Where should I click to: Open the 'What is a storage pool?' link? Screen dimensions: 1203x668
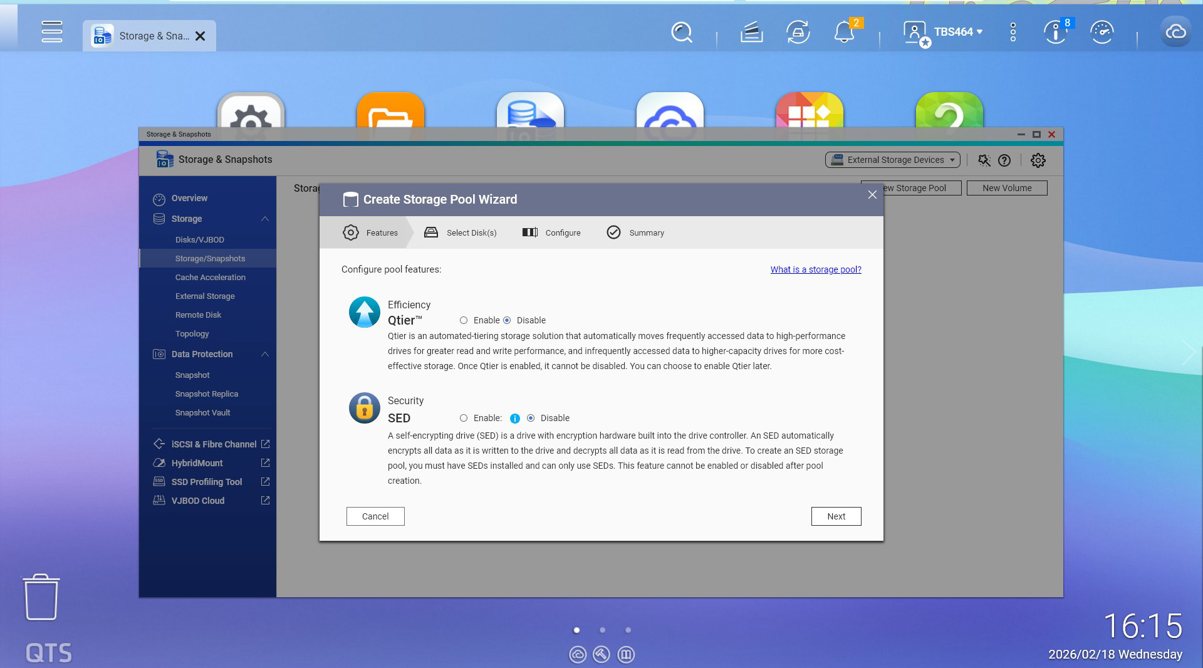[x=815, y=270]
